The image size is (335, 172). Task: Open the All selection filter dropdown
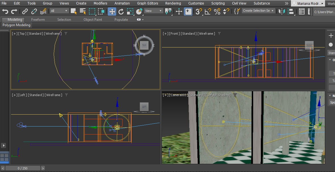point(59,11)
